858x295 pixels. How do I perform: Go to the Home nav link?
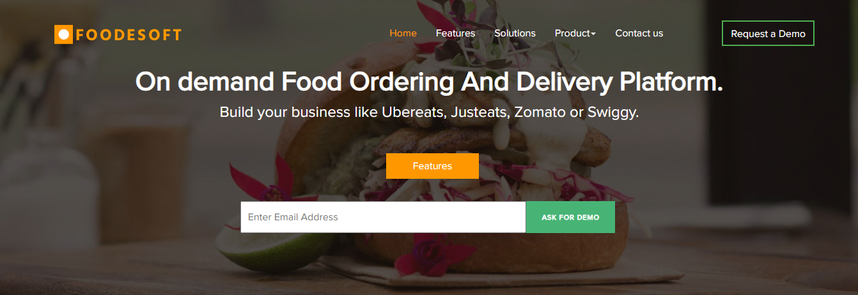coord(403,33)
